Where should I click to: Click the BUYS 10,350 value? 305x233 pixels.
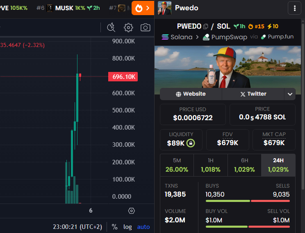(x=215, y=195)
